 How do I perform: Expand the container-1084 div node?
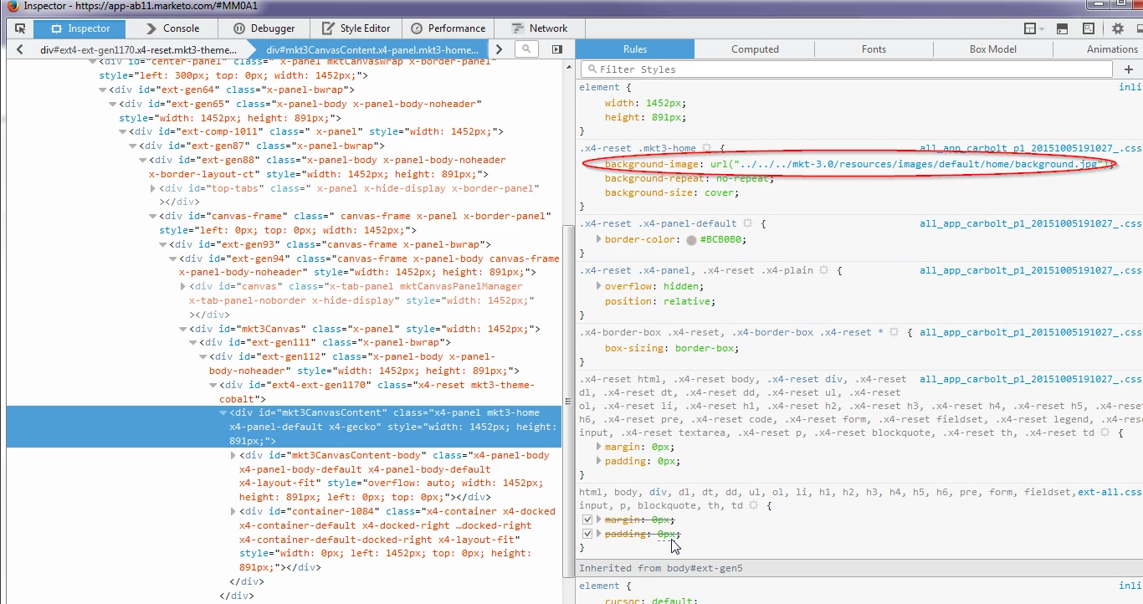pos(233,511)
